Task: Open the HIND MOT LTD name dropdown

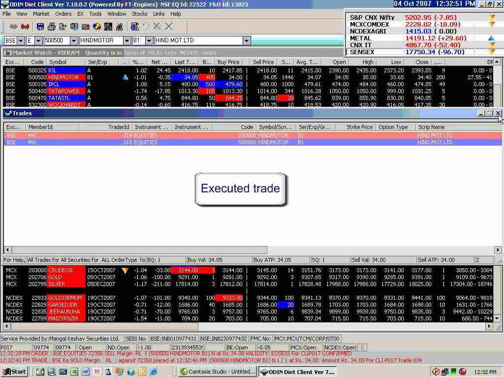Action: click(x=247, y=41)
